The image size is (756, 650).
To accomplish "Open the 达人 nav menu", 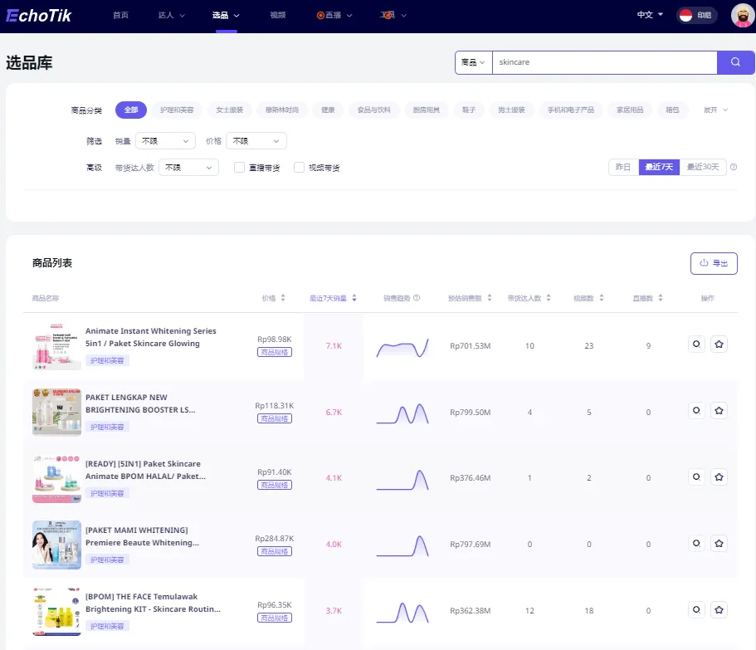I will pos(171,16).
